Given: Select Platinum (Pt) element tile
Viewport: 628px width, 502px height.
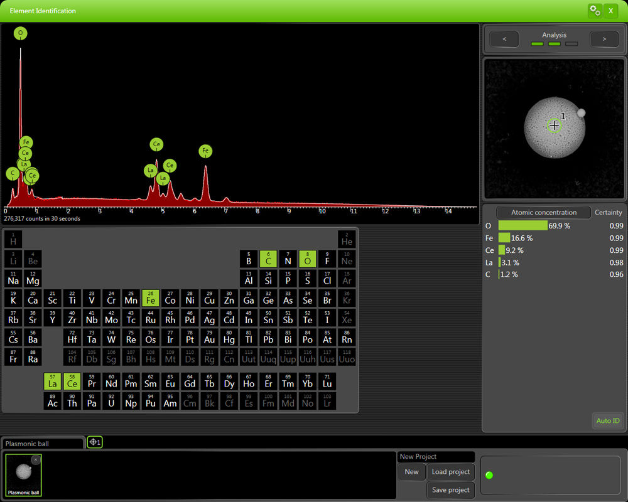Looking at the screenshot, I should (190, 338).
